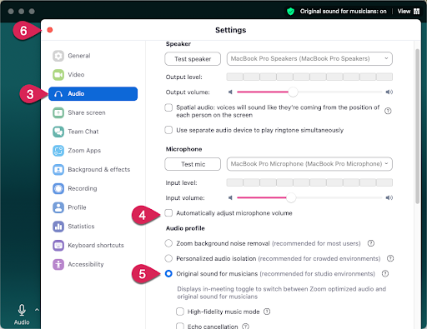Expand audio options caret next to mic
The width and height of the screenshot is (427, 329).
[x=37, y=310]
